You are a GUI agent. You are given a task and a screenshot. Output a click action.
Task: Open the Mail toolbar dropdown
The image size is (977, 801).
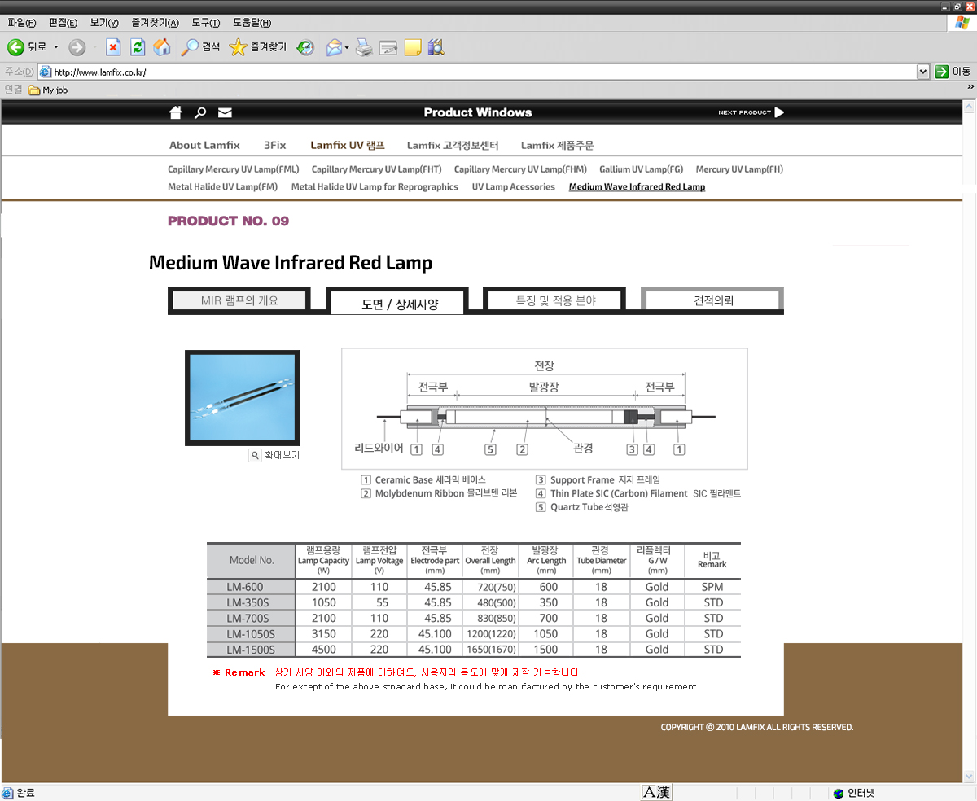click(x=347, y=47)
